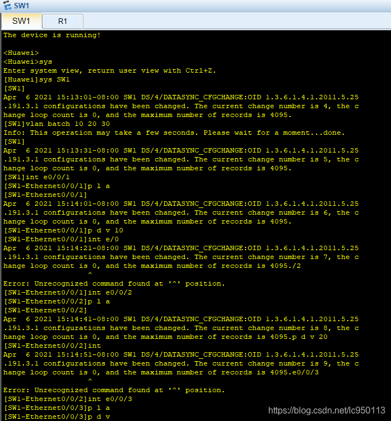Click the 'The device is running!' line

click(52, 35)
